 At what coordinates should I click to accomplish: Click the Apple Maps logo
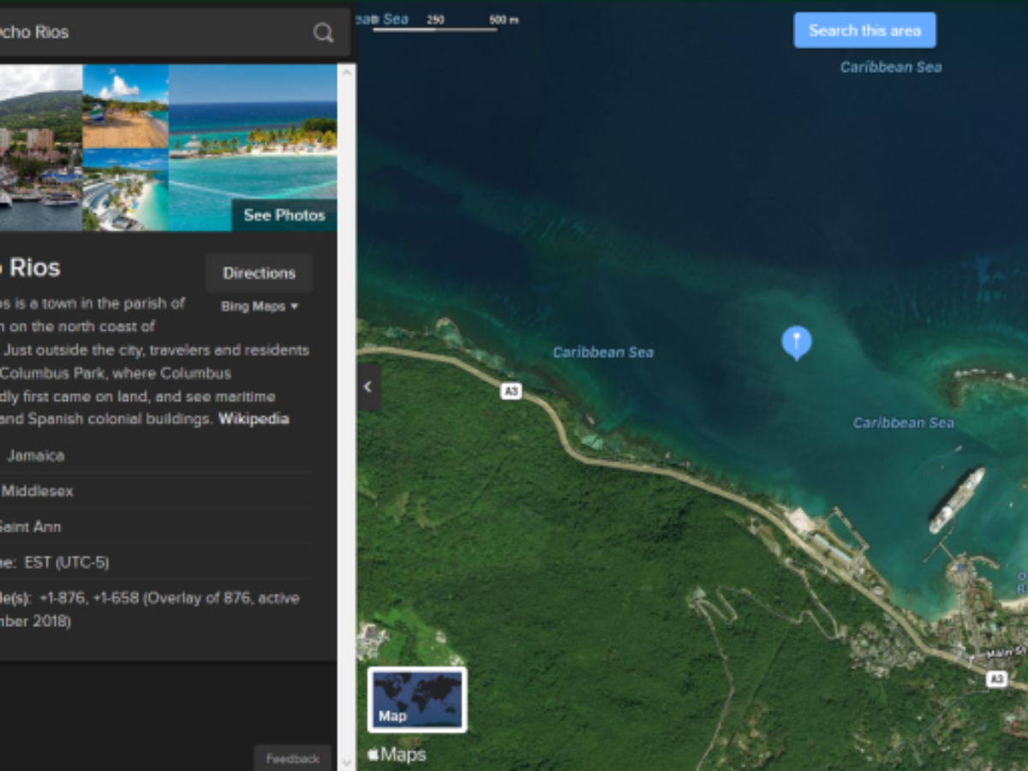pos(397,755)
